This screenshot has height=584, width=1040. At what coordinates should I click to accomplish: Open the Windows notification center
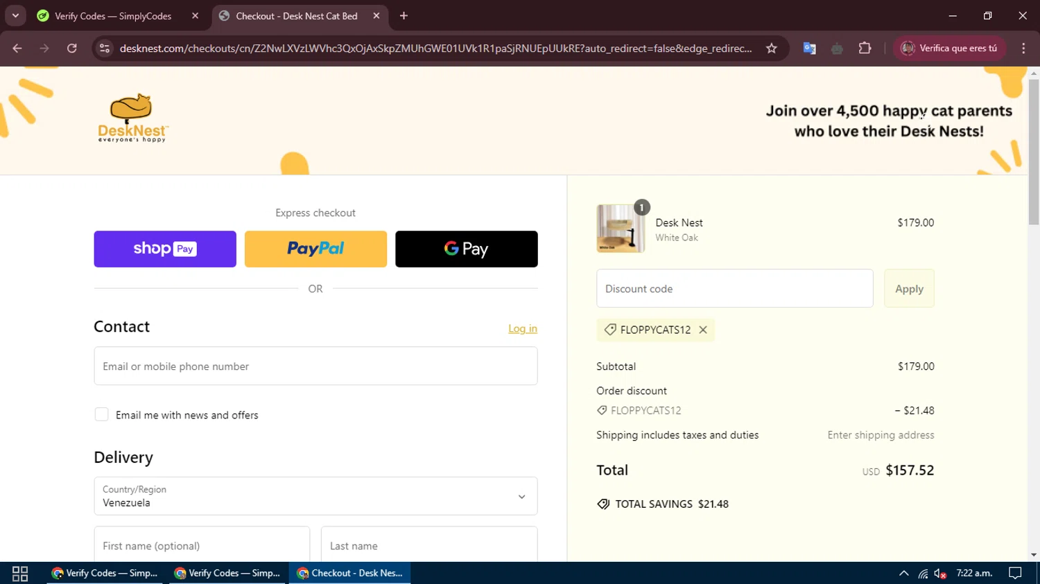coord(1015,573)
